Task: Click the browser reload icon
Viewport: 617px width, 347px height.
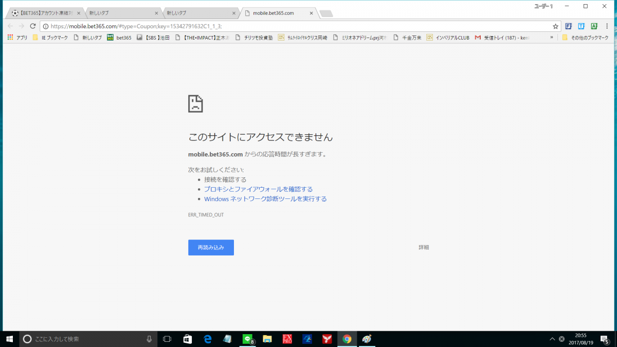Action: point(33,26)
